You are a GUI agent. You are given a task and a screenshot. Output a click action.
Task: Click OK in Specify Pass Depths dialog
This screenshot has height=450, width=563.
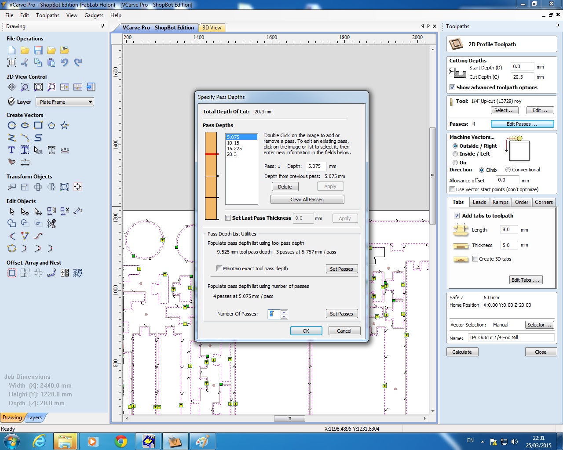[x=306, y=331]
